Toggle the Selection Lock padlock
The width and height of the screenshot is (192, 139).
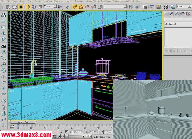click(x=61, y=132)
